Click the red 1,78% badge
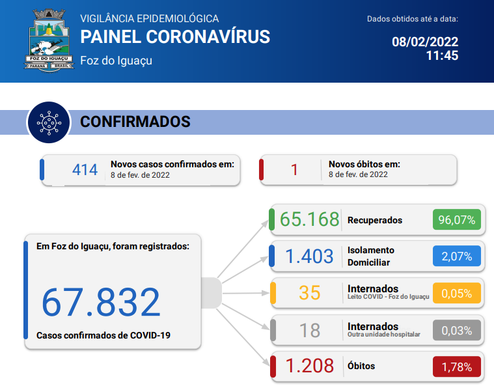 [456, 366]
